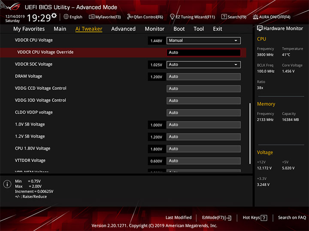309x231 pixels.
Task: Click VDDCR CPU Voltage Override field
Action: [x=203, y=53]
